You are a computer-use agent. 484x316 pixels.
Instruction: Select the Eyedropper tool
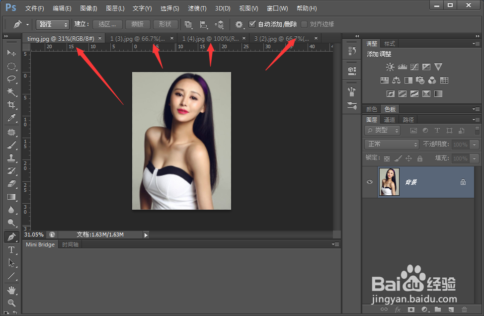point(11,118)
